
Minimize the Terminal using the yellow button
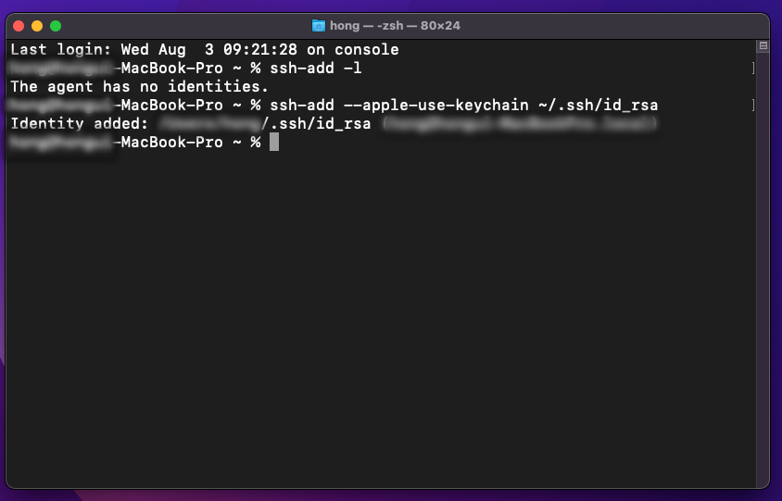point(37,26)
